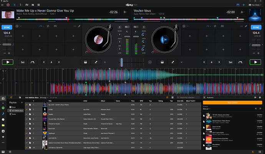Open Spotify source in library sidebar
Viewport: 265px width, 154px height.
tap(3, 108)
